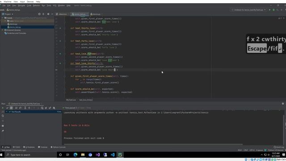Image resolution: width=286 pixels, height=161 pixels.
Task: Open the Refactor menu
Action: click(x=36, y=5)
